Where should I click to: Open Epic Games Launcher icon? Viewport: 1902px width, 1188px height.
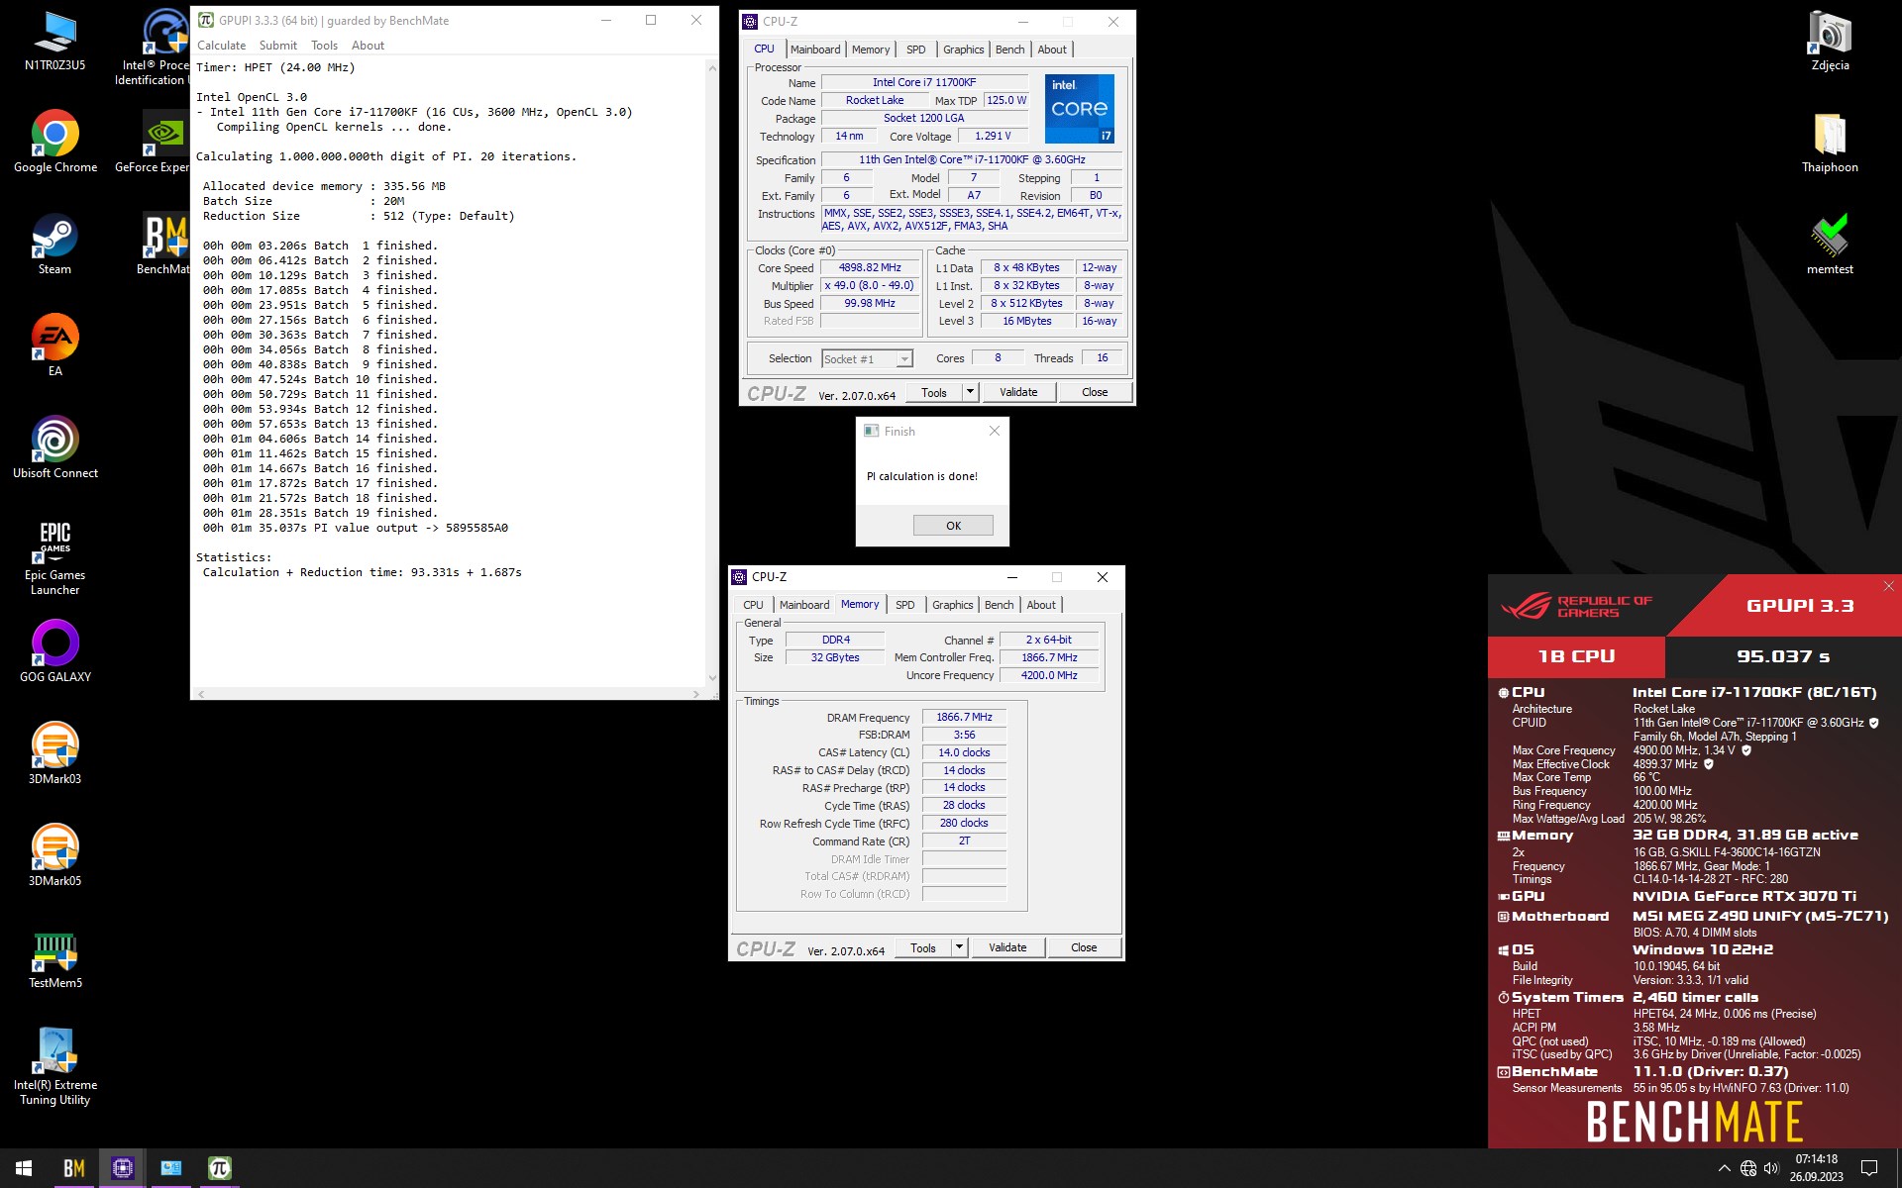point(54,557)
